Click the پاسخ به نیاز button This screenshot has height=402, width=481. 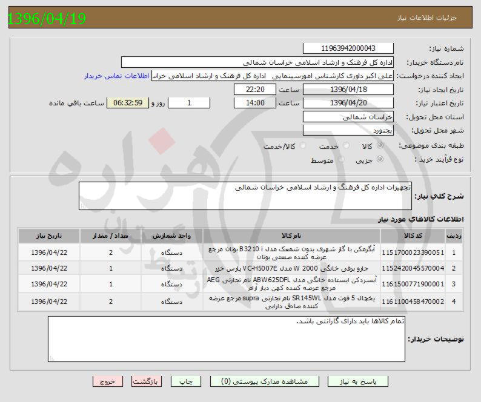[356, 381]
